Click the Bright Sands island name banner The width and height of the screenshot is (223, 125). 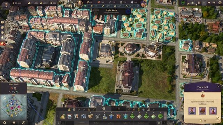click(111, 11)
